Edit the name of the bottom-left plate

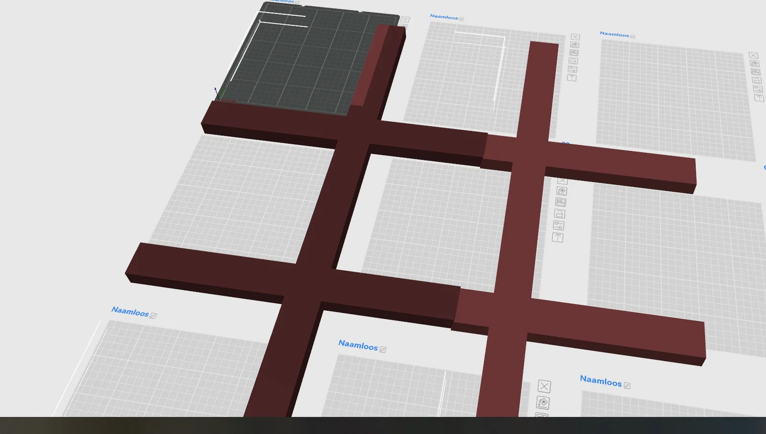tap(154, 315)
